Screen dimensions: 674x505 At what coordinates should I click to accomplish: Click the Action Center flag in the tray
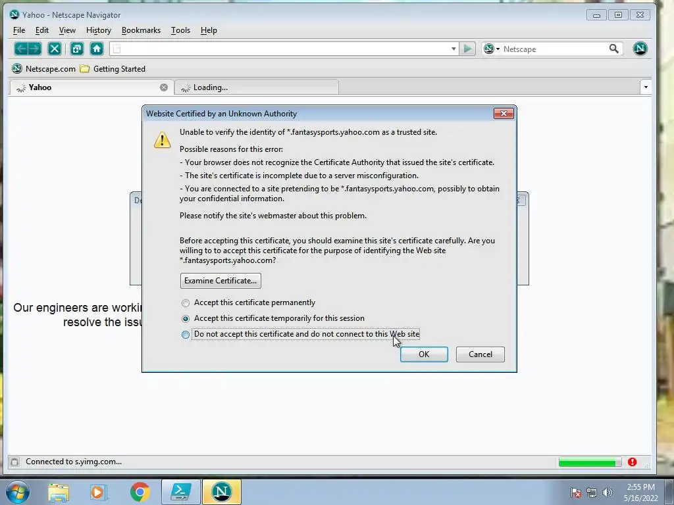576,493
